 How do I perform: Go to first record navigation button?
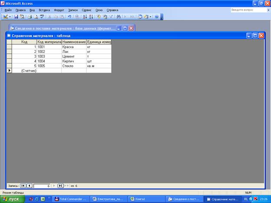coord(23,186)
